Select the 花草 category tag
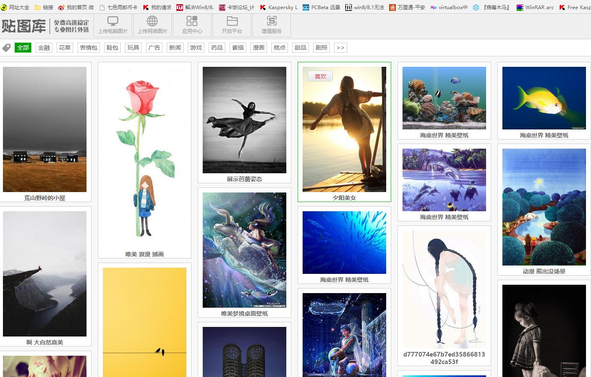591x377 pixels. (x=65, y=48)
